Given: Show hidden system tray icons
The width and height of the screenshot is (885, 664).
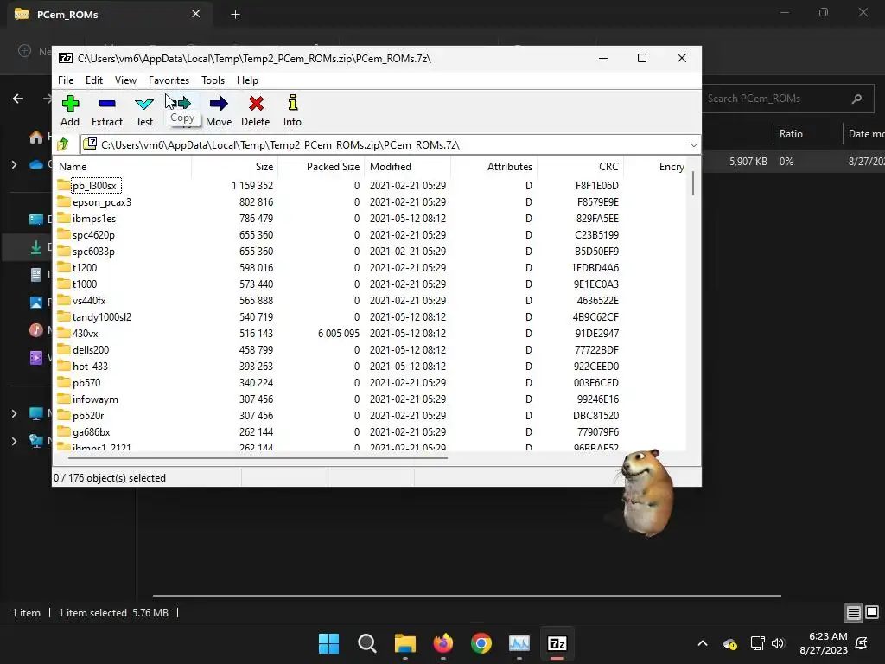Looking at the screenshot, I should 702,643.
